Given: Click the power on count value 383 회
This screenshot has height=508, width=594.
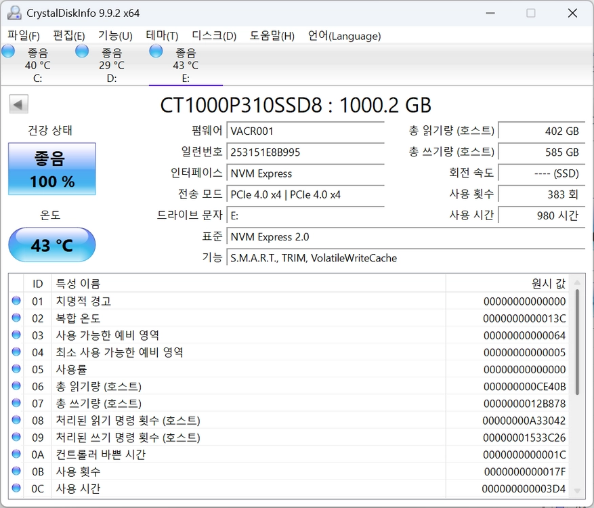Looking at the screenshot, I should click(542, 194).
